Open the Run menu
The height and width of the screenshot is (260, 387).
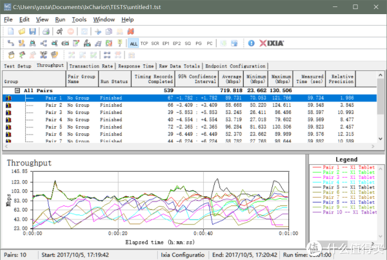tap(60, 19)
